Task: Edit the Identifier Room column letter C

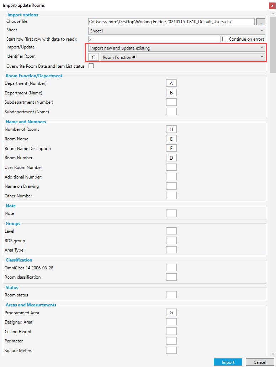Action: point(94,57)
